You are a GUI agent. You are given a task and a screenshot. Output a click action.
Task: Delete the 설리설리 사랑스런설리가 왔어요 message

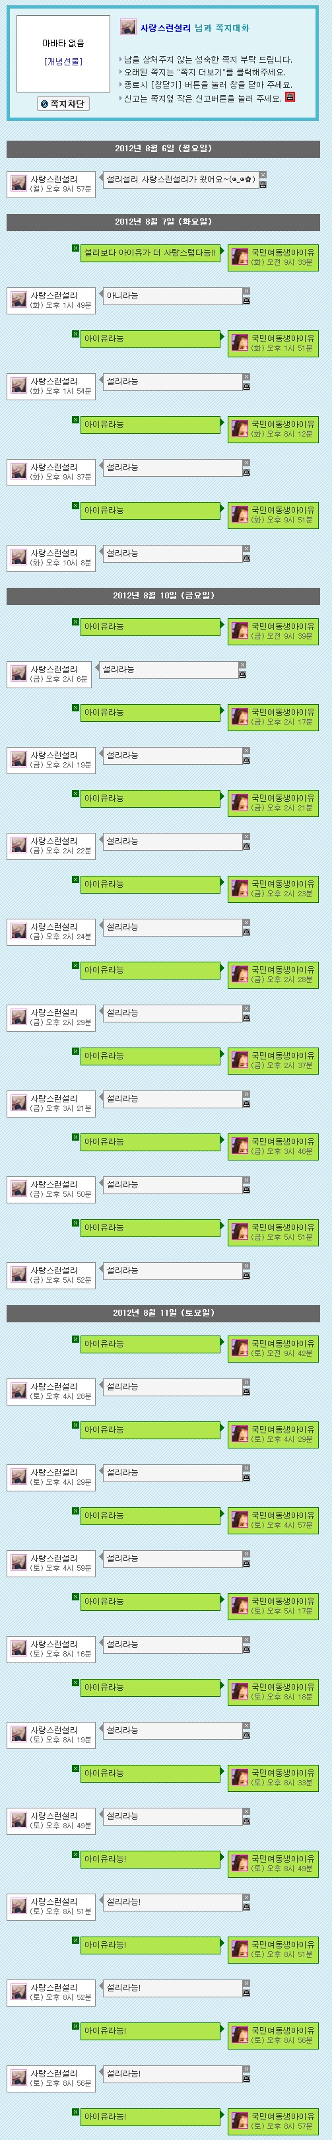click(x=262, y=175)
